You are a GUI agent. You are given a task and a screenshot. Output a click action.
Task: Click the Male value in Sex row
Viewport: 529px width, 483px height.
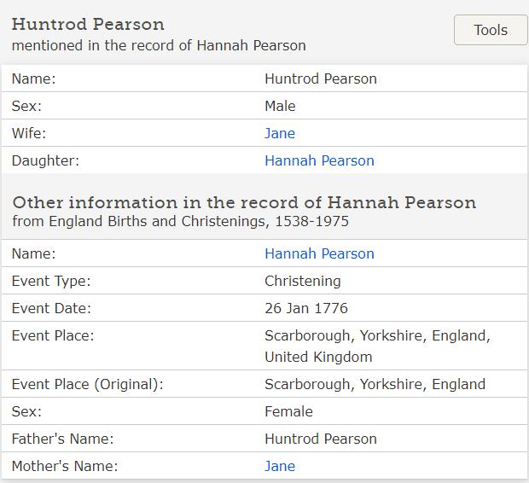click(x=280, y=106)
